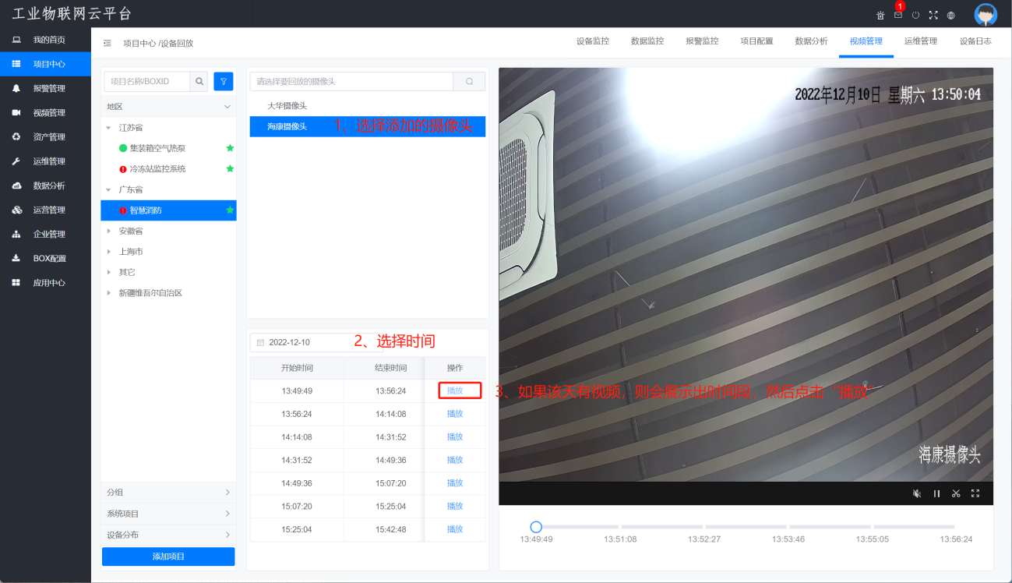Enter fullscreen mode in video player
This screenshot has height=583, width=1012.
(975, 493)
